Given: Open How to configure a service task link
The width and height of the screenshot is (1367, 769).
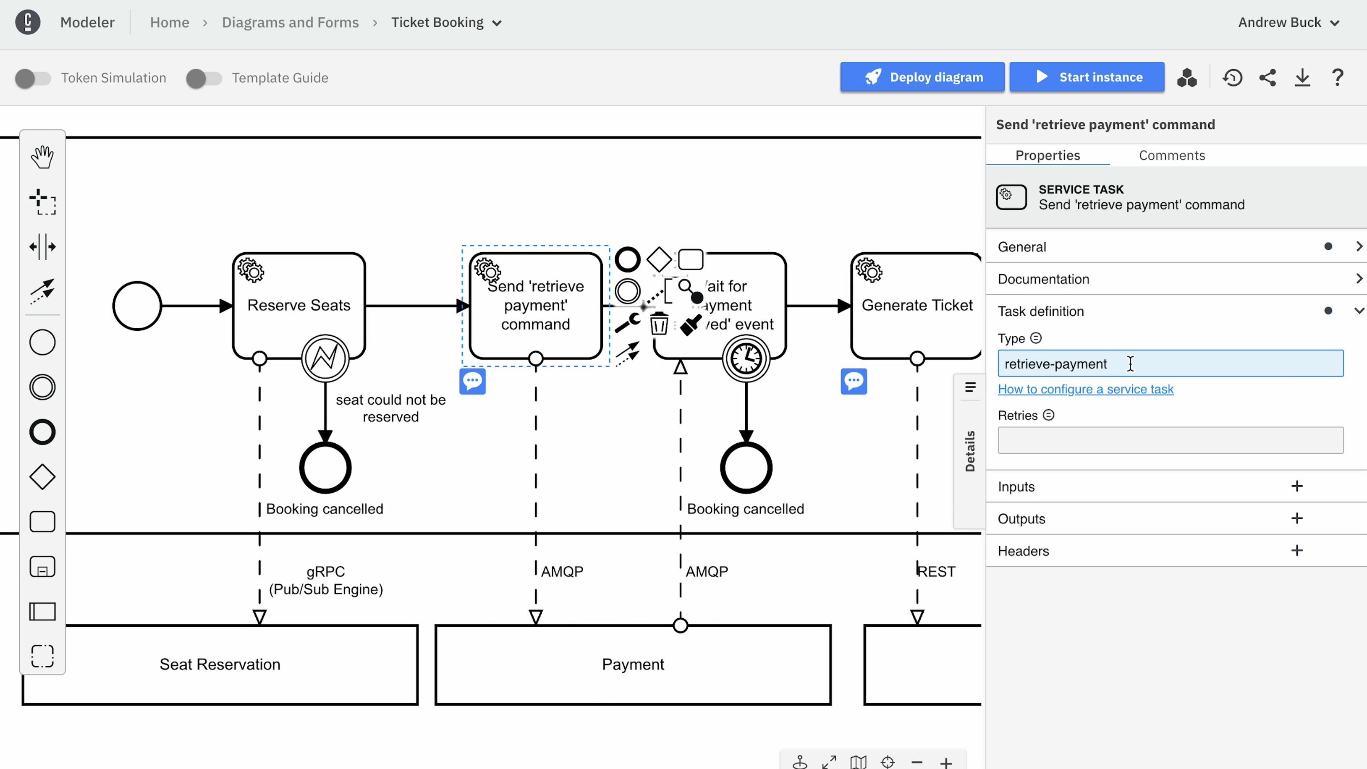Looking at the screenshot, I should coord(1085,389).
